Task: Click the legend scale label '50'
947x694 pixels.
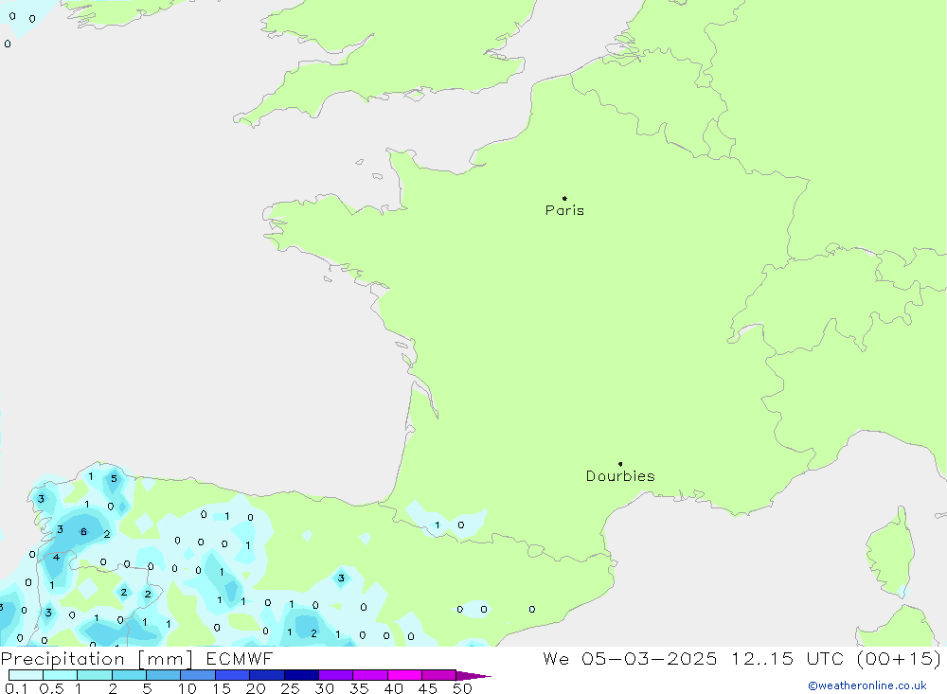Action: click(x=462, y=688)
